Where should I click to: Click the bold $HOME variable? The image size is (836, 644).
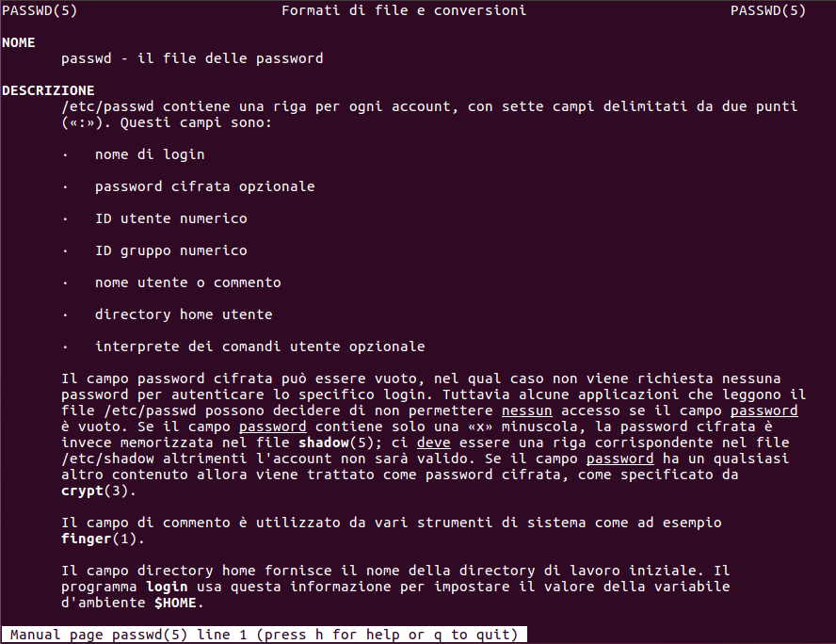[x=175, y=603]
